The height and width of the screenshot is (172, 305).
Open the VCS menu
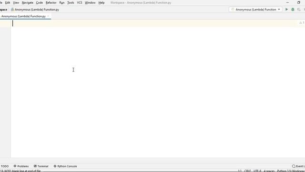[x=80, y=3]
